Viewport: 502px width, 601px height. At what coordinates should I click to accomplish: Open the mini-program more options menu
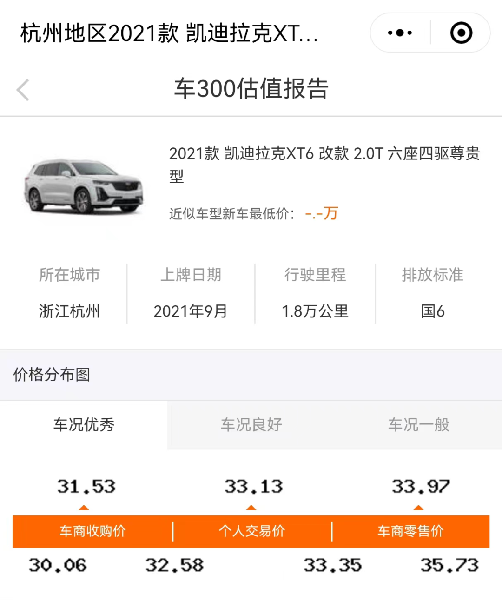click(x=399, y=33)
